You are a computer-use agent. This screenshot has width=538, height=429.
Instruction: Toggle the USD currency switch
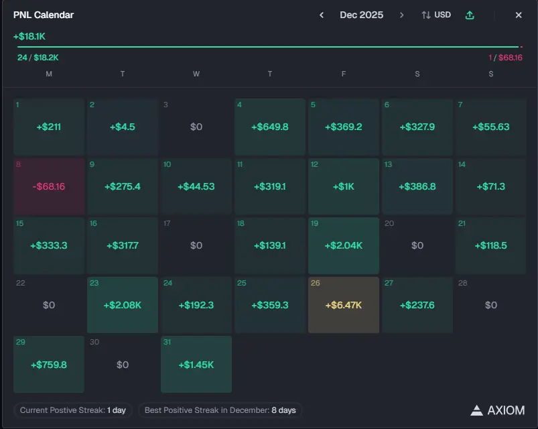(x=436, y=15)
